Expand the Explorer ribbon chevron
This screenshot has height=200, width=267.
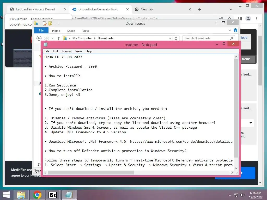[x=229, y=30]
